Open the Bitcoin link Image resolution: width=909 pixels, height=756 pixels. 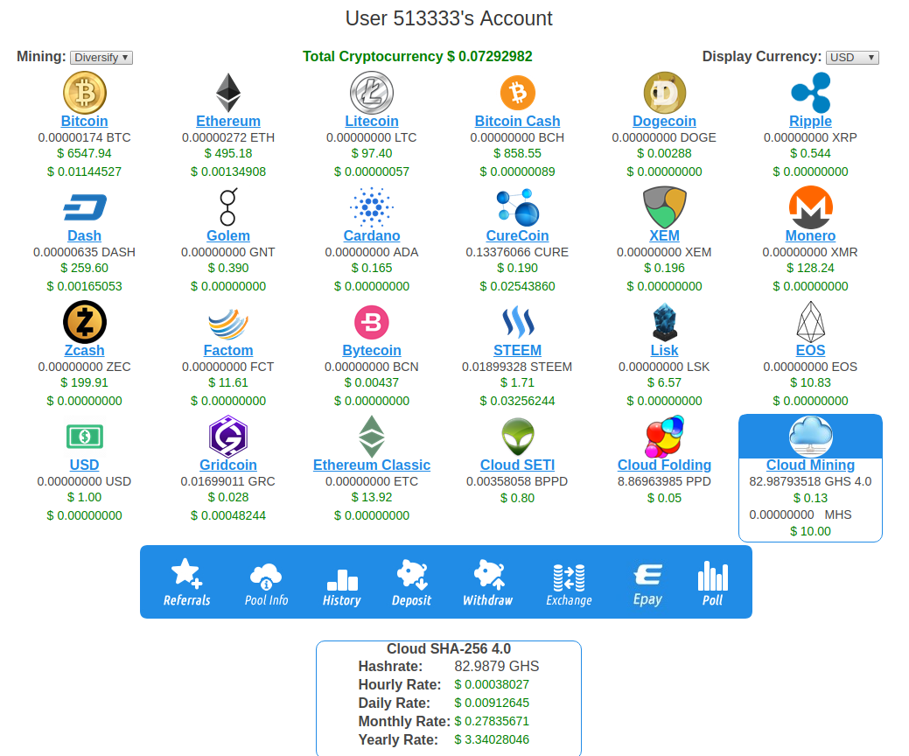[x=85, y=121]
